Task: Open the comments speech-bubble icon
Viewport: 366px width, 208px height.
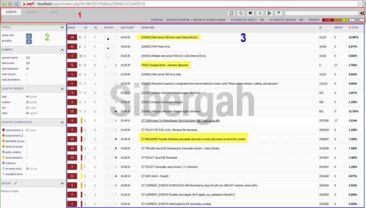Action: coord(250,13)
